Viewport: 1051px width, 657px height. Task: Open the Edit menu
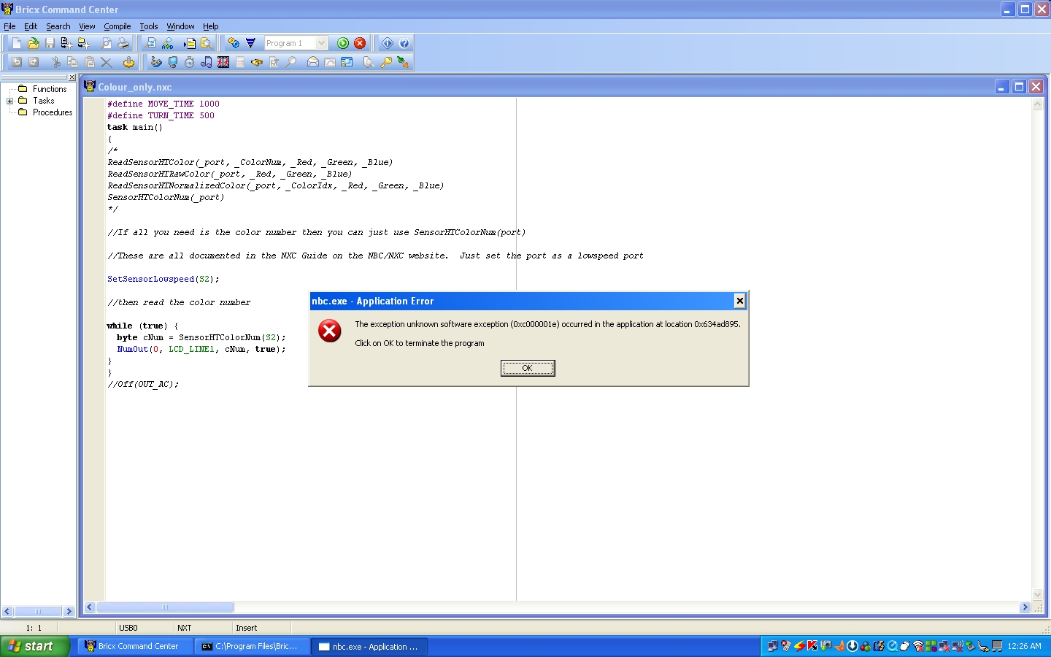coord(31,26)
